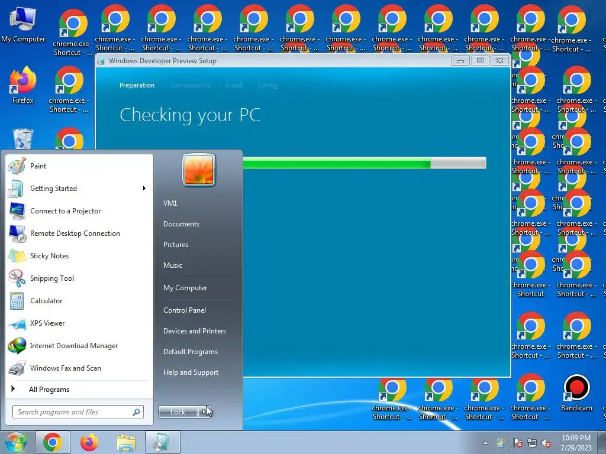
Task: Click the Windows Start orb
Action: pos(15,442)
